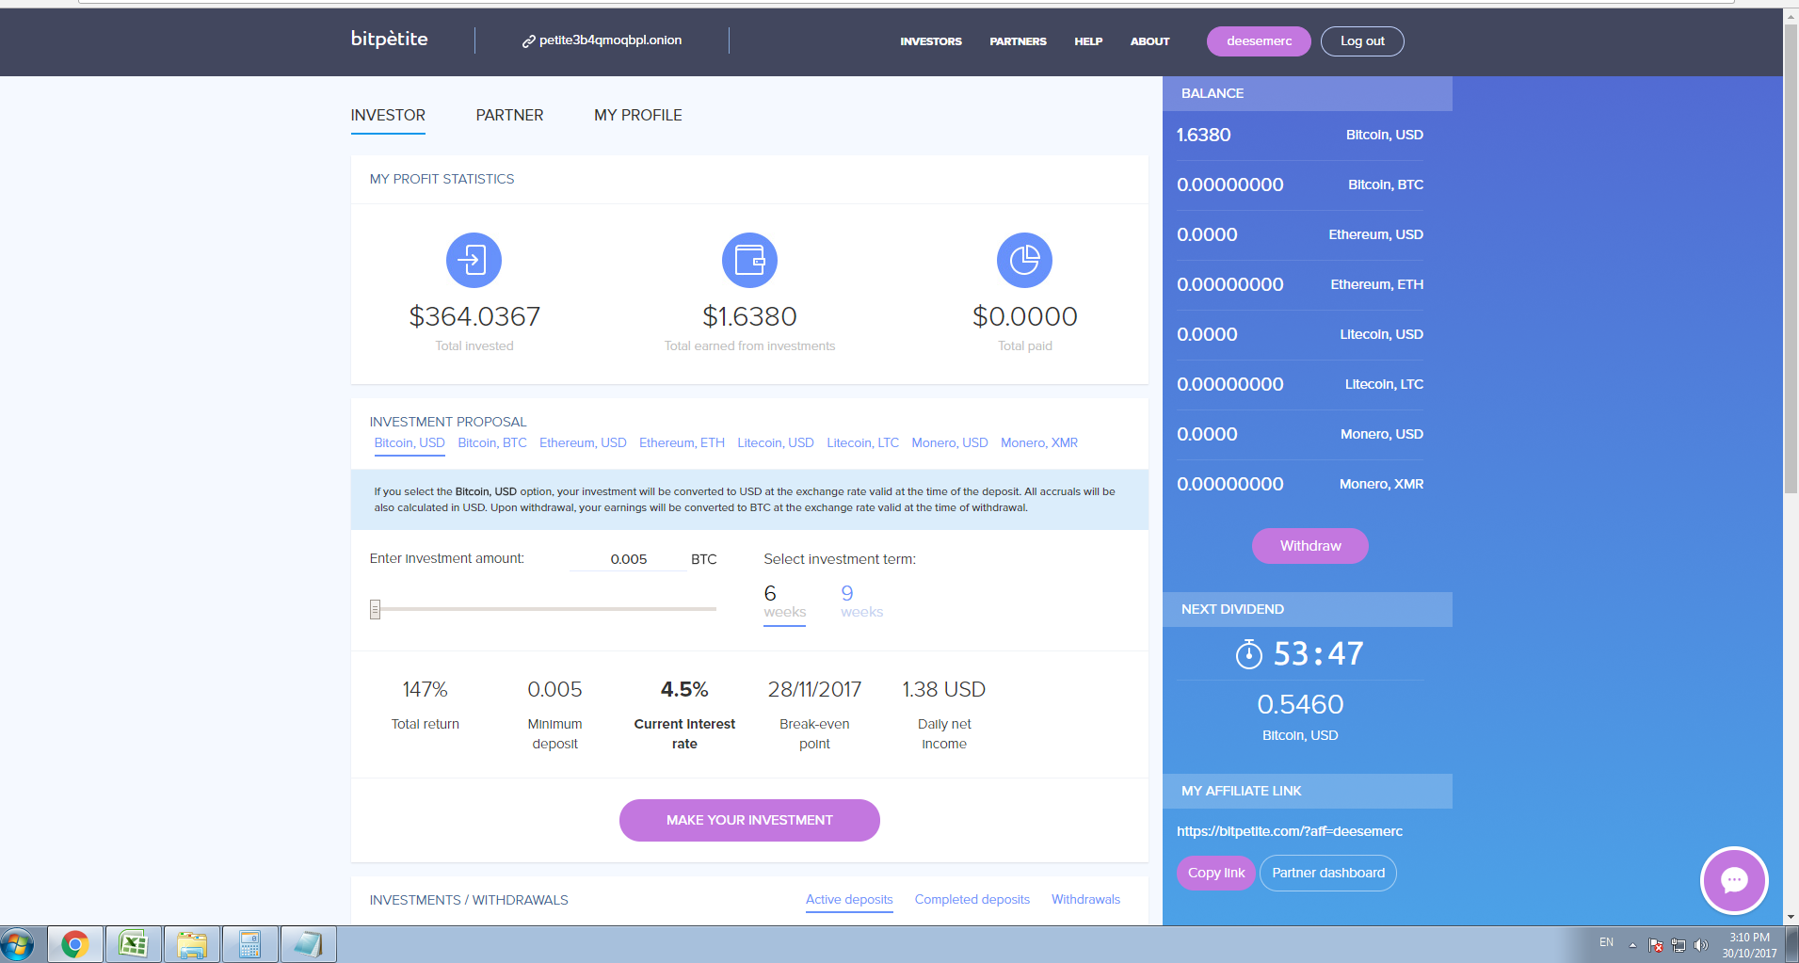Select the Ethereum, ETH investment option
Image resolution: width=1799 pixels, height=963 pixels.
coord(682,442)
